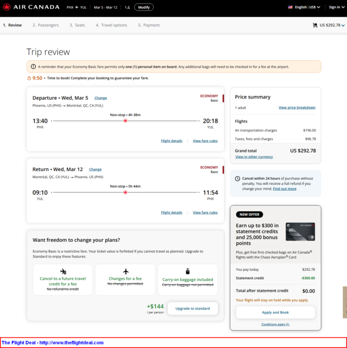Click the countdown timer clock icon
Image resolution: width=347 pixels, height=348 pixels.
click(29, 78)
